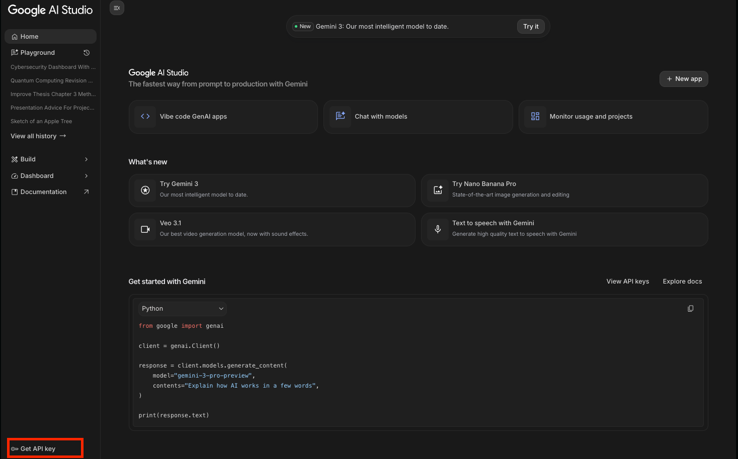The image size is (738, 459).
Task: Open Chat with models card
Action: 418,117
